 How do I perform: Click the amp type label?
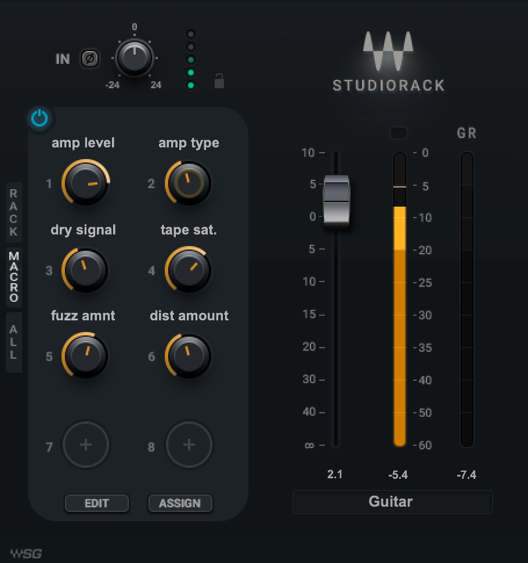click(x=189, y=143)
